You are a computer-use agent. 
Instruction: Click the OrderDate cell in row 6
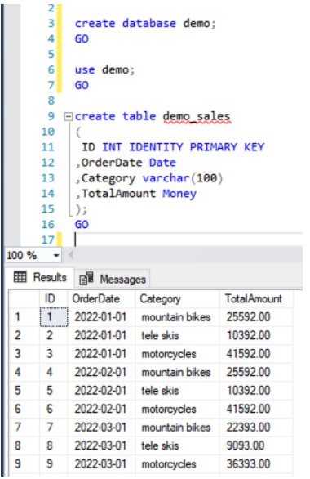tap(100, 409)
